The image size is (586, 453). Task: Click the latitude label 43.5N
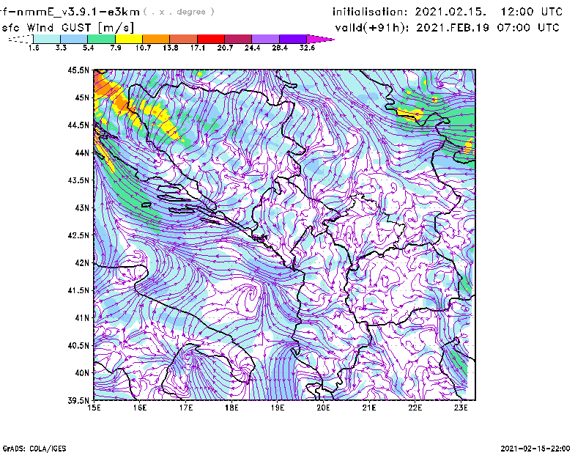(x=78, y=180)
